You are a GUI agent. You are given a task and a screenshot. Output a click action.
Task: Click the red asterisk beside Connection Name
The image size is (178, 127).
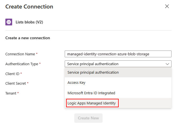37,54
